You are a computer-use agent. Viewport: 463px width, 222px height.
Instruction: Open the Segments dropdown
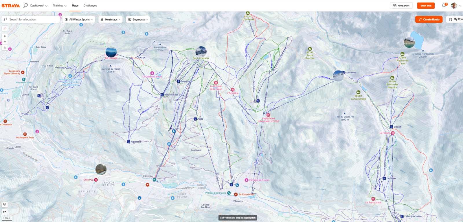point(138,19)
